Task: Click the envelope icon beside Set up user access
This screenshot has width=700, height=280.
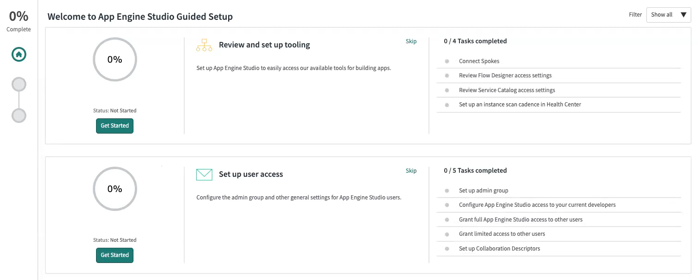Action: point(204,175)
